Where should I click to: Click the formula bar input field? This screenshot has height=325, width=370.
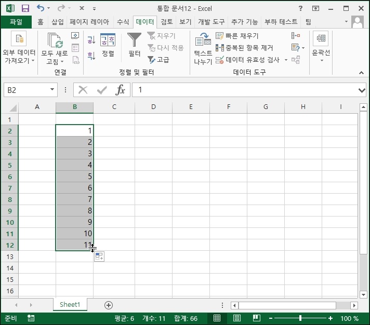pyautogui.click(x=244, y=90)
